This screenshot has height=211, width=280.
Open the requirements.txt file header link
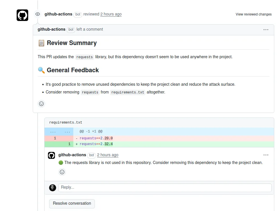66,122
